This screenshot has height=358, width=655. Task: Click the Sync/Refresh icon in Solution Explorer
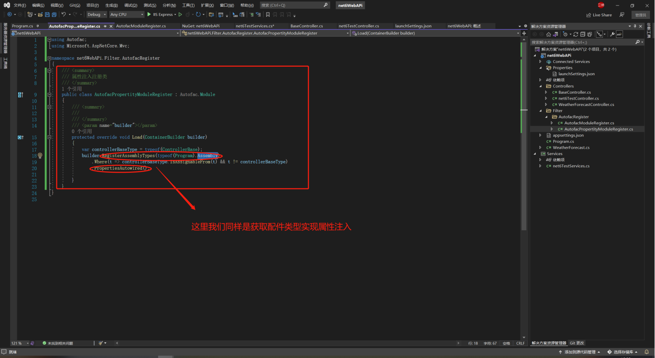click(x=576, y=34)
